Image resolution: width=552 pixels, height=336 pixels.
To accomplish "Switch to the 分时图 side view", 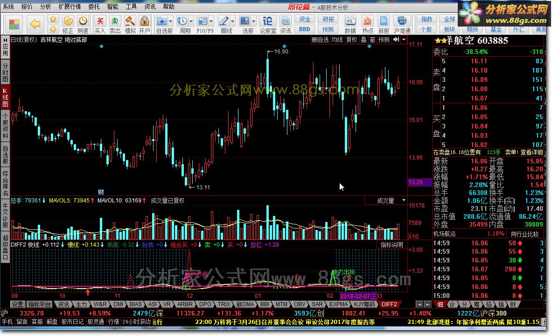I will (5, 72).
